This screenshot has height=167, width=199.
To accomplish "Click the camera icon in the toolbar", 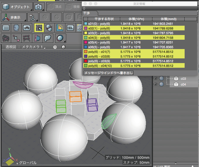I will (x=38, y=6).
